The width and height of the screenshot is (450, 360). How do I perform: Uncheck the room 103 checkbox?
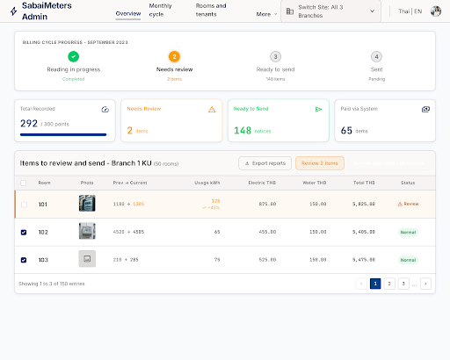tap(24, 260)
